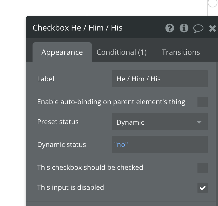Click the partial circle icon above the panel
The height and width of the screenshot is (206, 218).
(x=213, y=3)
